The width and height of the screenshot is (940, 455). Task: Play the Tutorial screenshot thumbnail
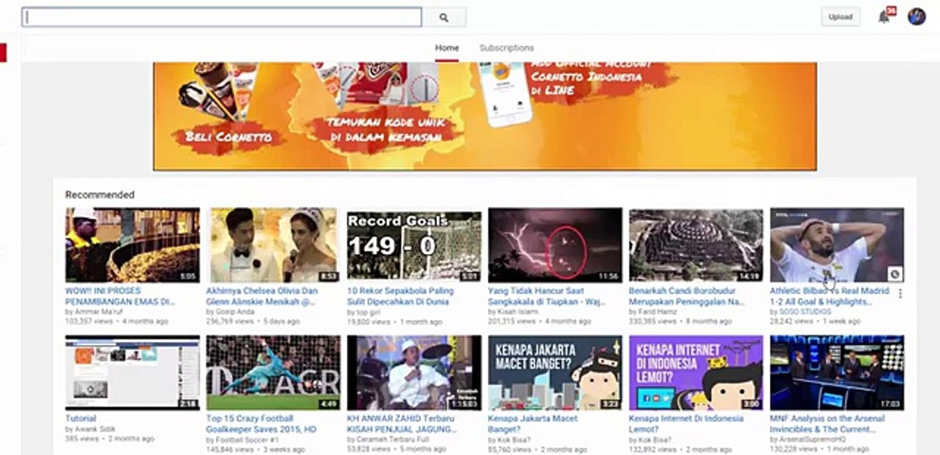[132, 373]
